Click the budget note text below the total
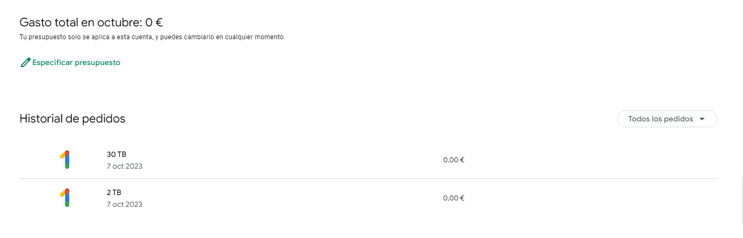 point(152,37)
